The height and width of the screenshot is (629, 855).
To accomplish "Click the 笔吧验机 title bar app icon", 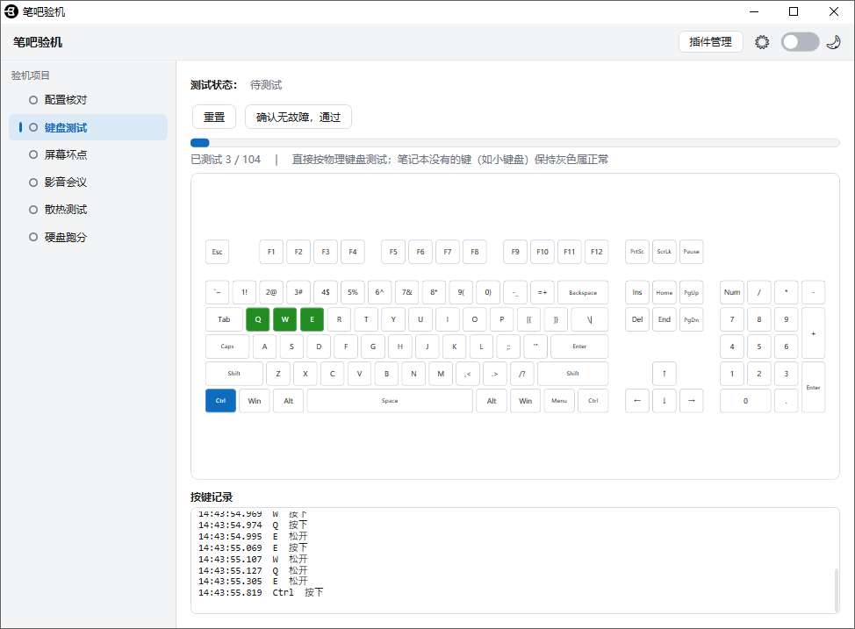I will click(x=11, y=11).
